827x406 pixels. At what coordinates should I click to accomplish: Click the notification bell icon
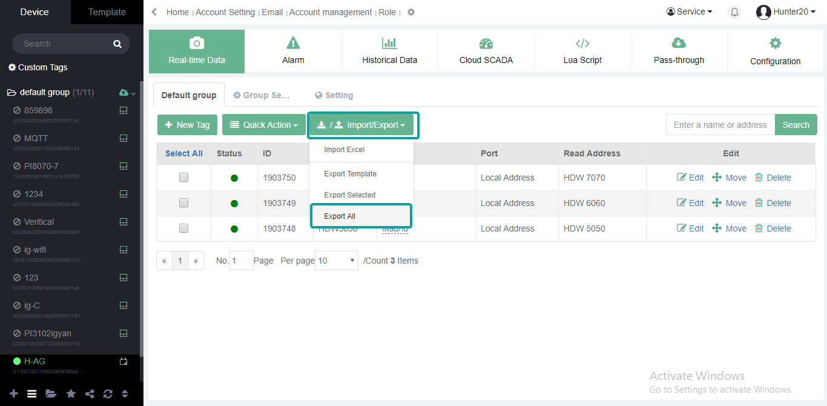click(734, 12)
